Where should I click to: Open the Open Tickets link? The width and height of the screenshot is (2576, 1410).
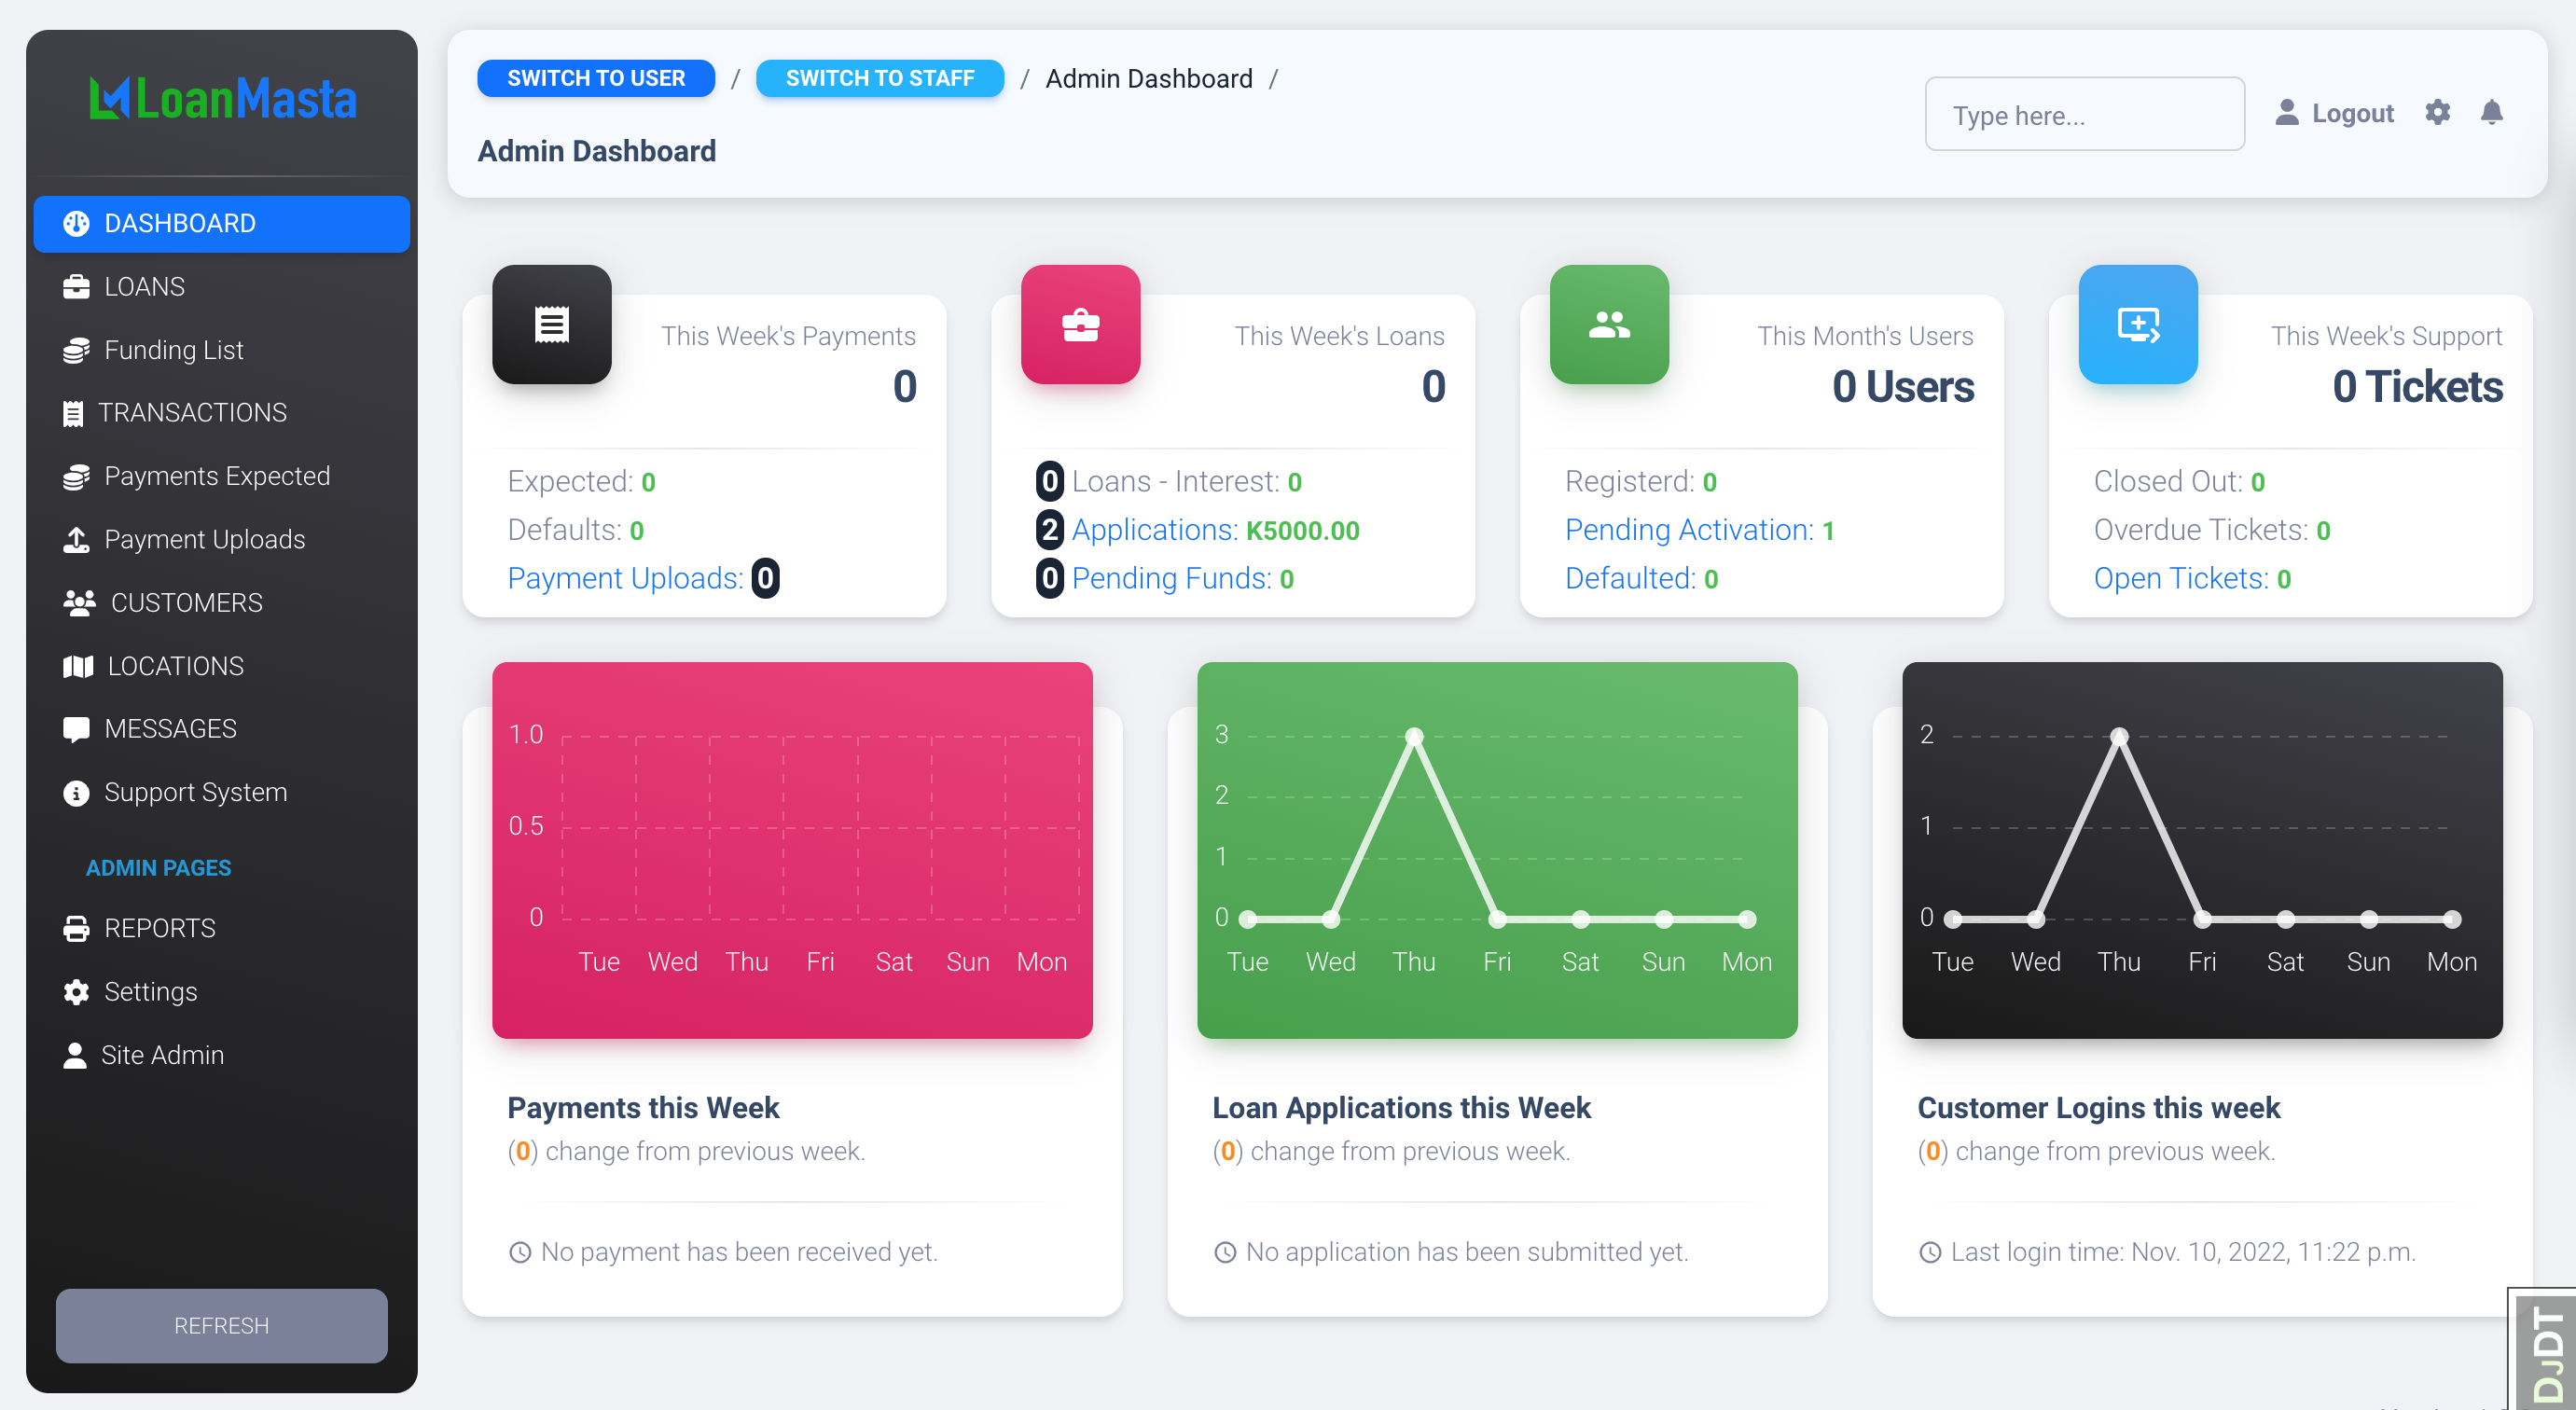pos(2192,579)
